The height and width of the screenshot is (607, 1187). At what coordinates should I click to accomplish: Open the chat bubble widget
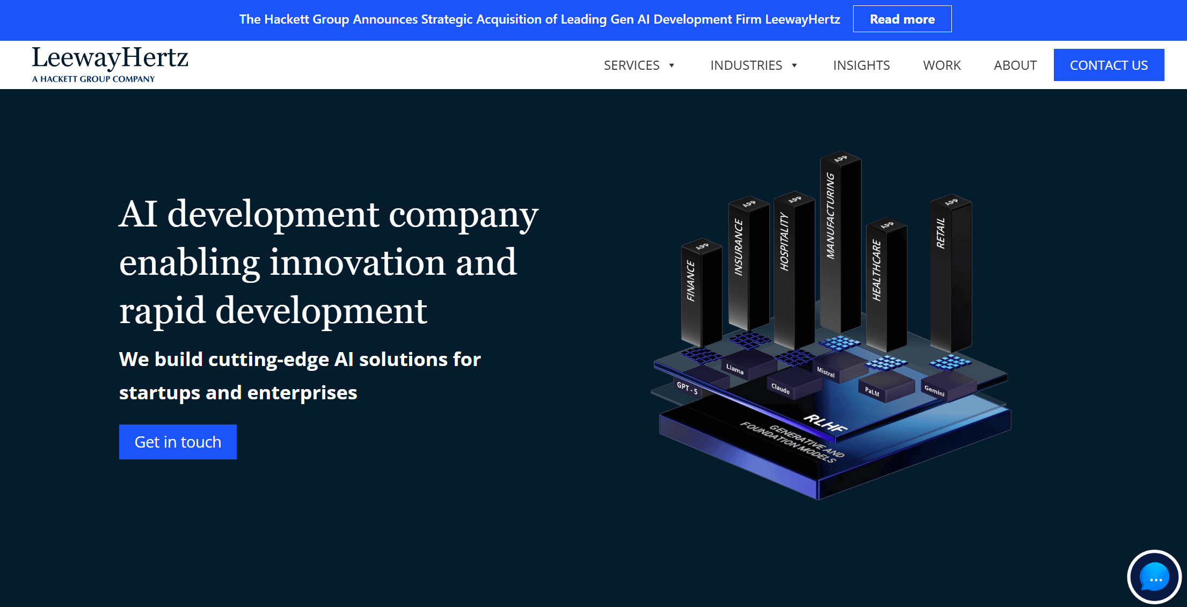coord(1154,578)
